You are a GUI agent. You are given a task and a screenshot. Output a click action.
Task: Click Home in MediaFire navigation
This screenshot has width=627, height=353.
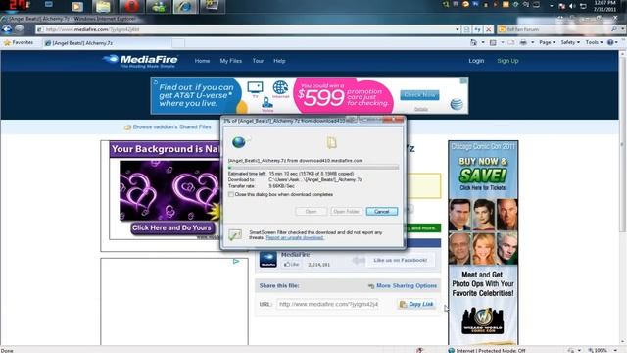click(x=202, y=61)
